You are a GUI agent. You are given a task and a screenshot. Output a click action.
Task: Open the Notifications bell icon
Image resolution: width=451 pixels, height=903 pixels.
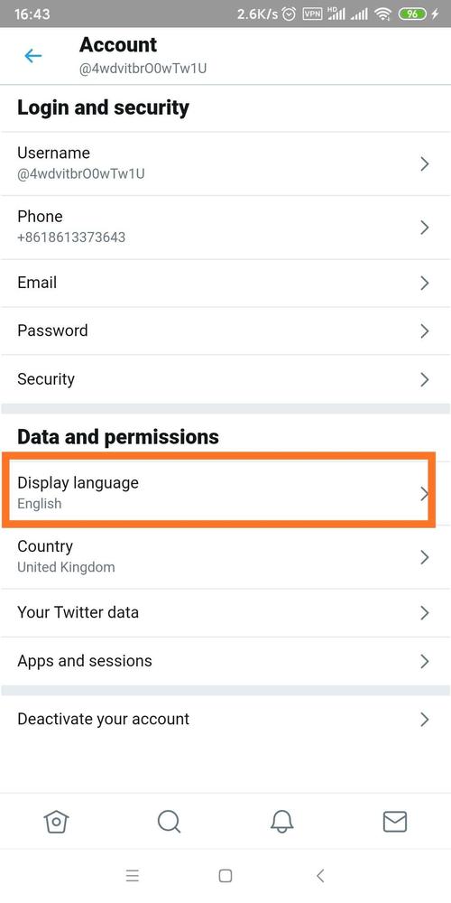click(281, 822)
